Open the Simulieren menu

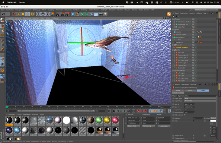[68, 10]
